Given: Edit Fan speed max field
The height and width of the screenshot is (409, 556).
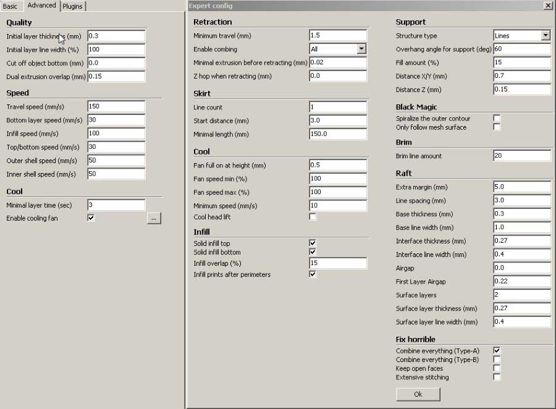Looking at the screenshot, I should tap(338, 192).
